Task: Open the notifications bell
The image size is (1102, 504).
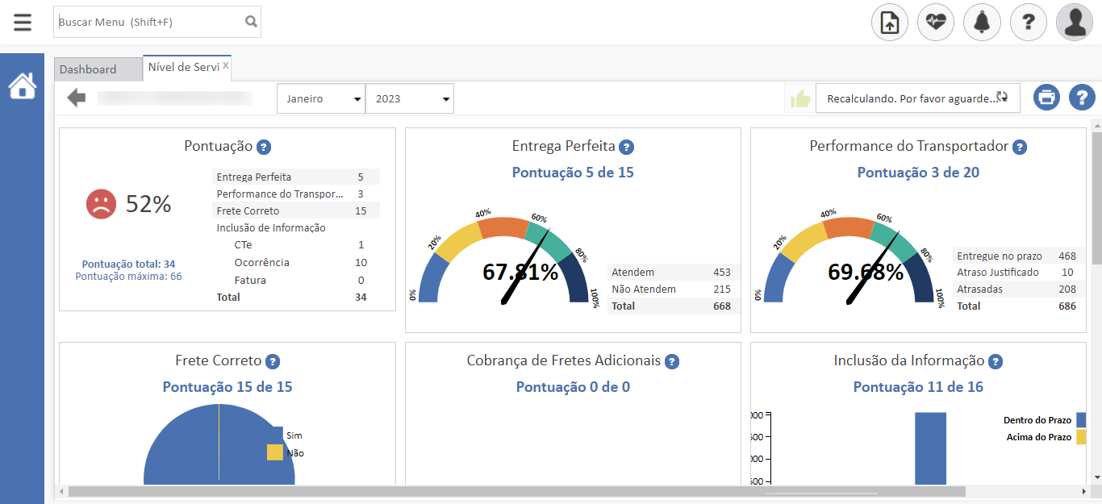Action: (x=982, y=23)
